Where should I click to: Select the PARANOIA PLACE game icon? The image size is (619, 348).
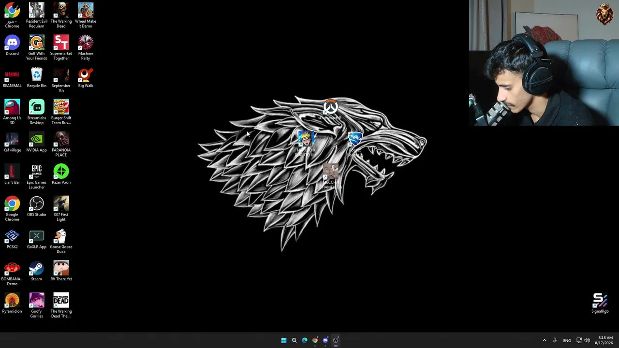[x=61, y=144]
